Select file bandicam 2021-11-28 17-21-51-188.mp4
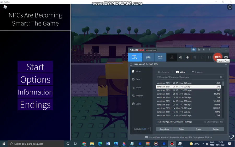 click(188, 90)
